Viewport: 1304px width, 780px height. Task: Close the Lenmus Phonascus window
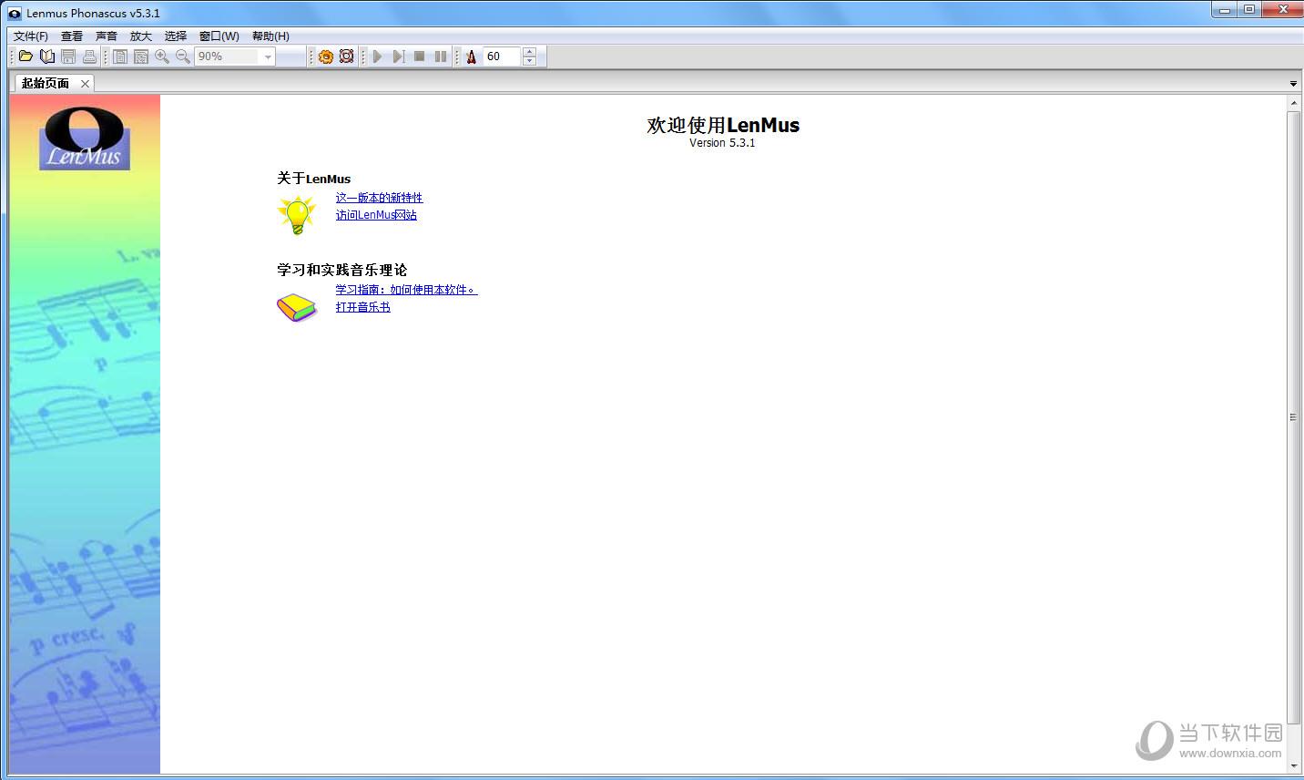(1282, 10)
